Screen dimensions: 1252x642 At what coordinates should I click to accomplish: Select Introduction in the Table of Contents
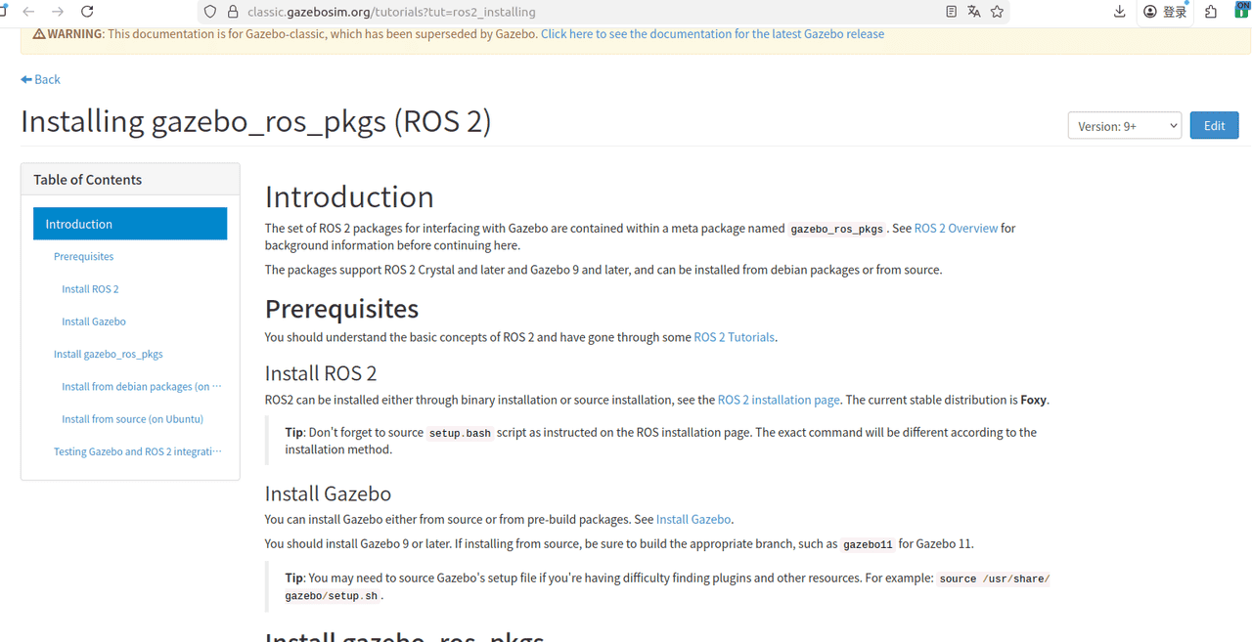click(x=78, y=223)
